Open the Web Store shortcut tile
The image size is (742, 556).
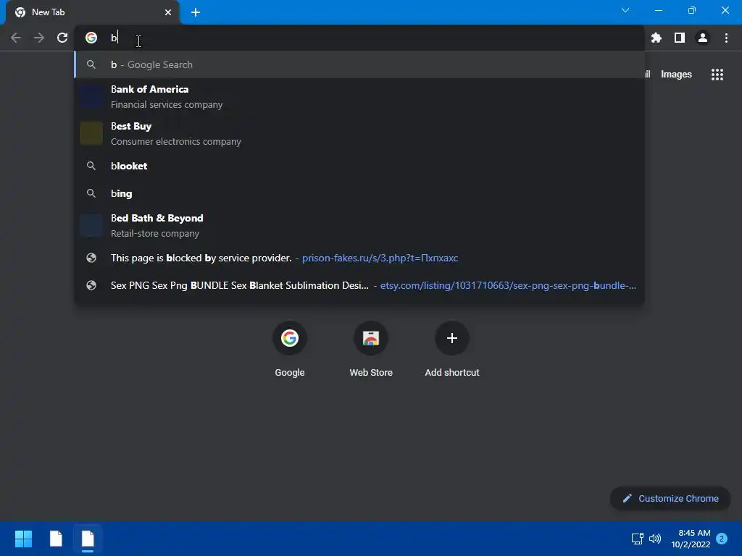(371, 350)
